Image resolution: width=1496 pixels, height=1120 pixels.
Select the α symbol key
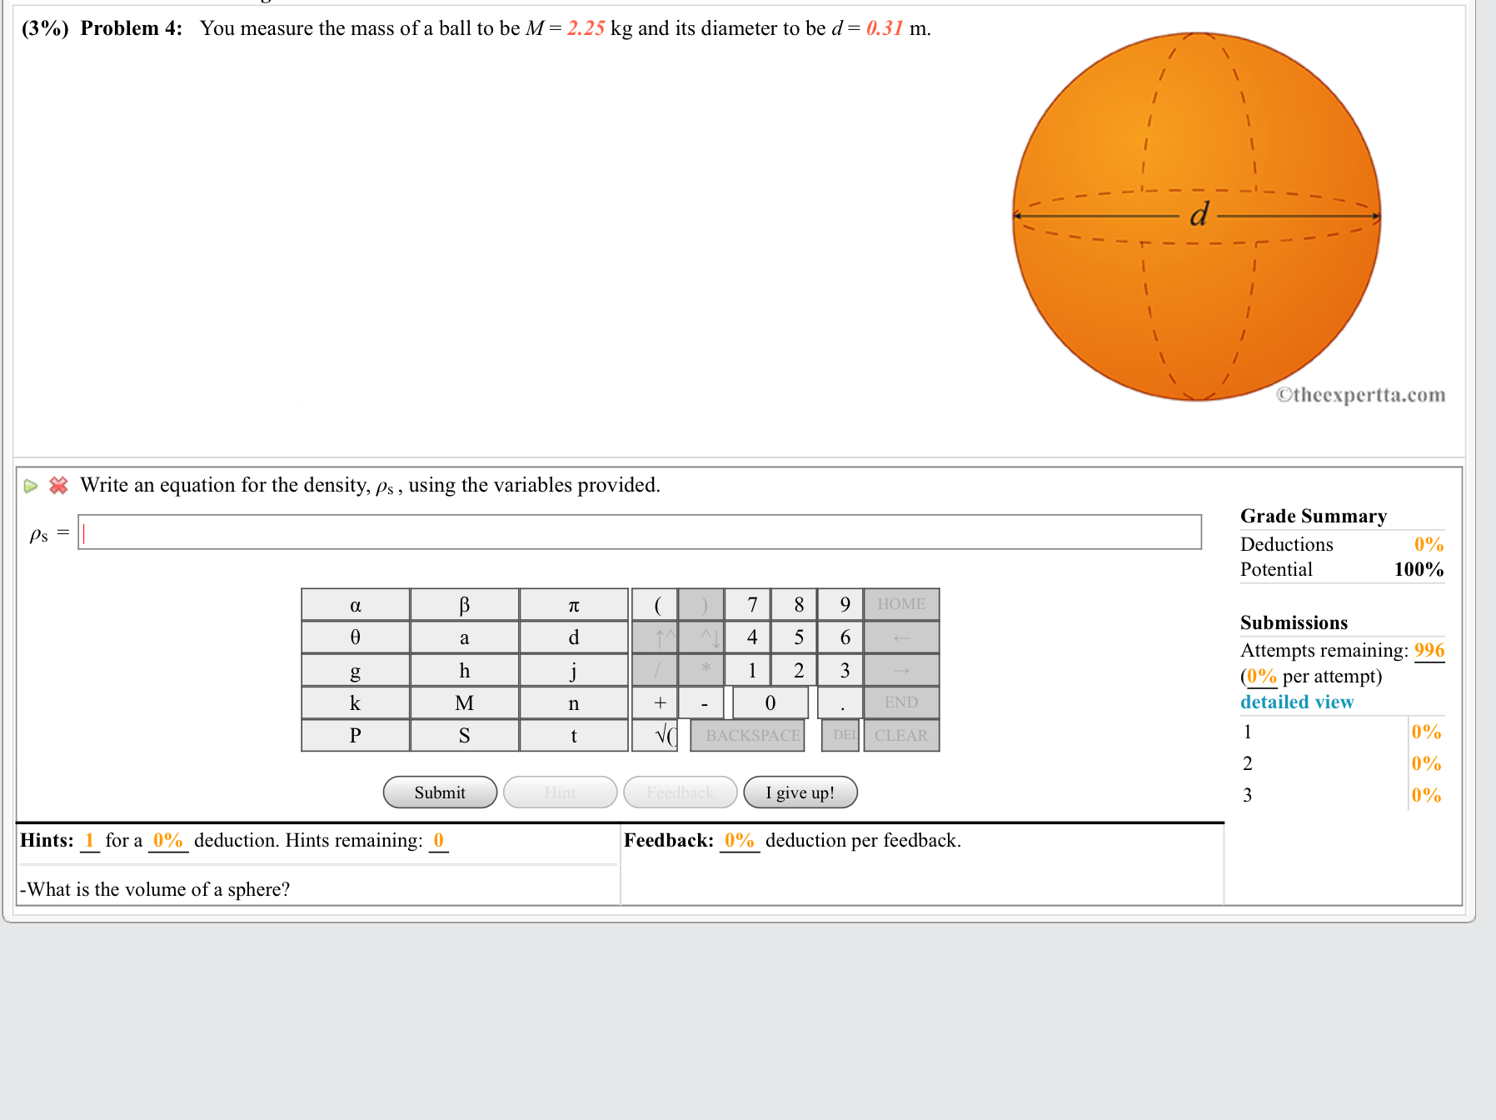pos(355,603)
